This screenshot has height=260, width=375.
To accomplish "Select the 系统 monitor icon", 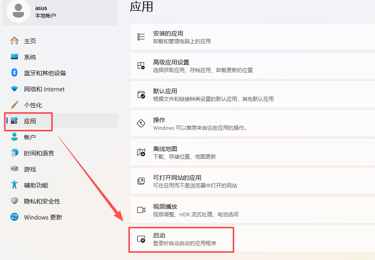I will coord(14,57).
